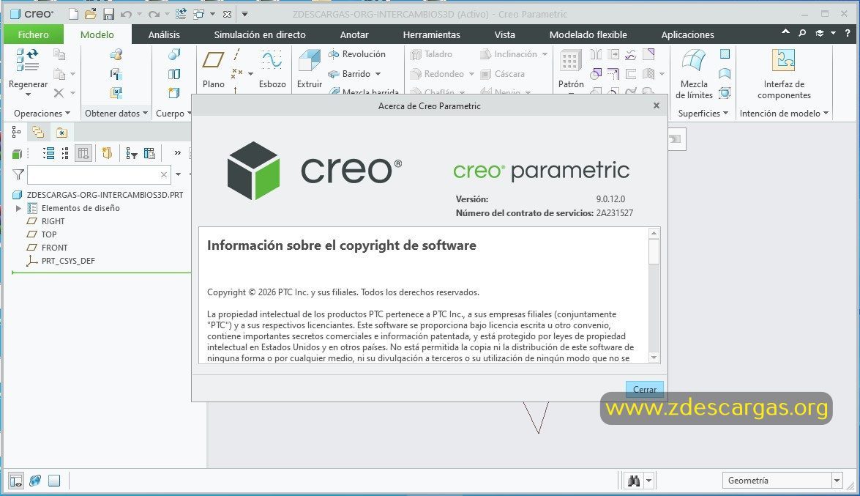This screenshot has width=860, height=496.
Task: Click the Redo arrow icon
Action: (x=154, y=14)
